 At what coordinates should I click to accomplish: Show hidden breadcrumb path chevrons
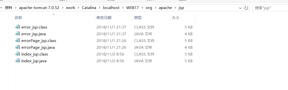(x=2, y=8)
